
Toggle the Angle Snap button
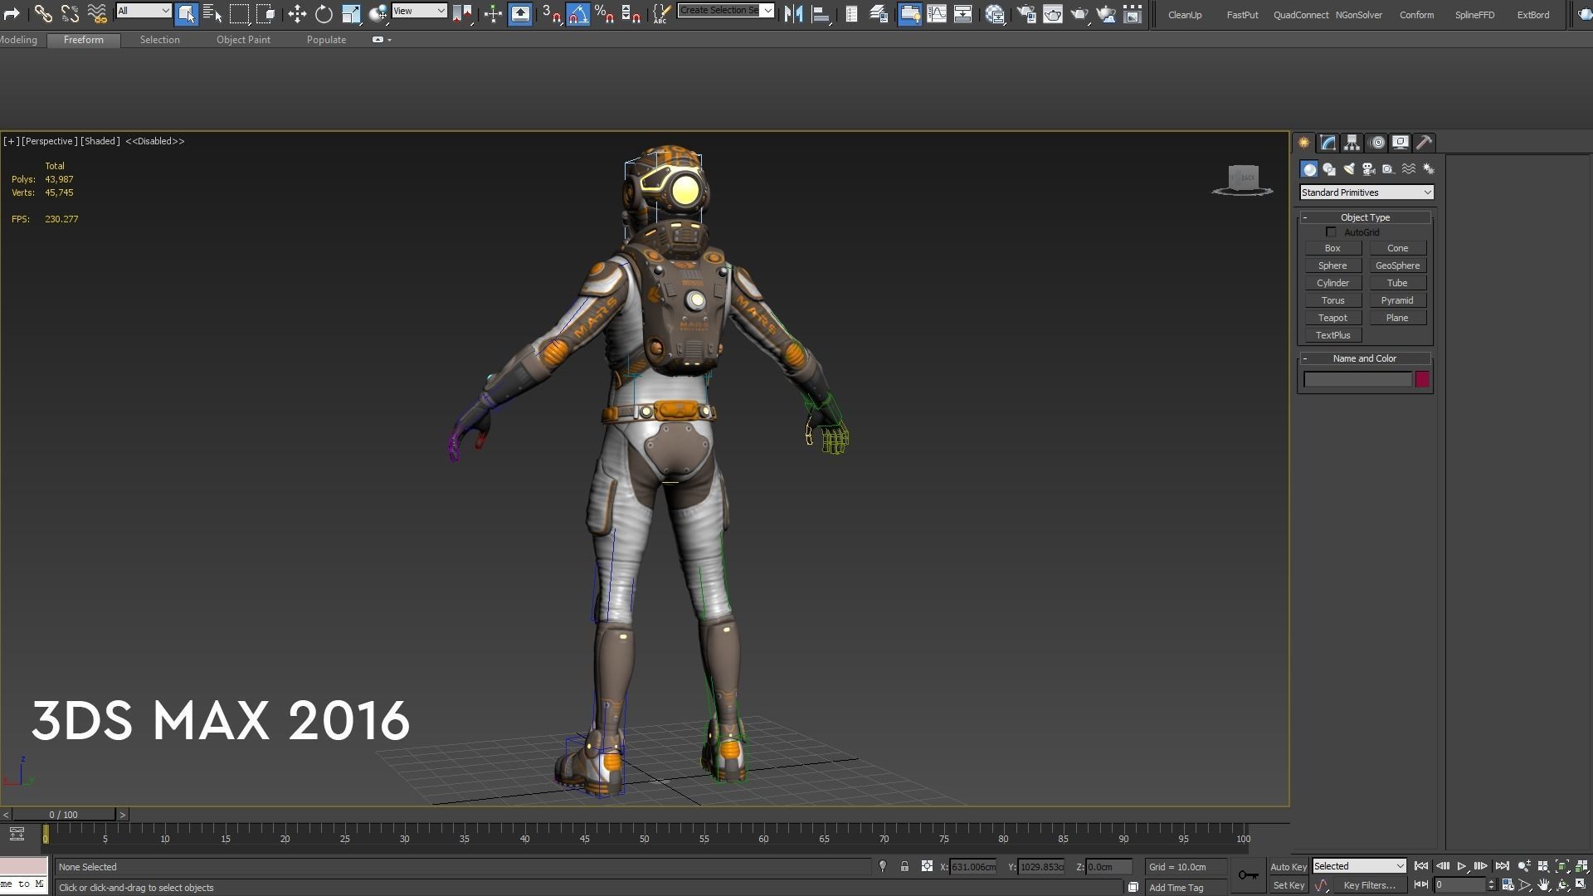pyautogui.click(x=578, y=13)
